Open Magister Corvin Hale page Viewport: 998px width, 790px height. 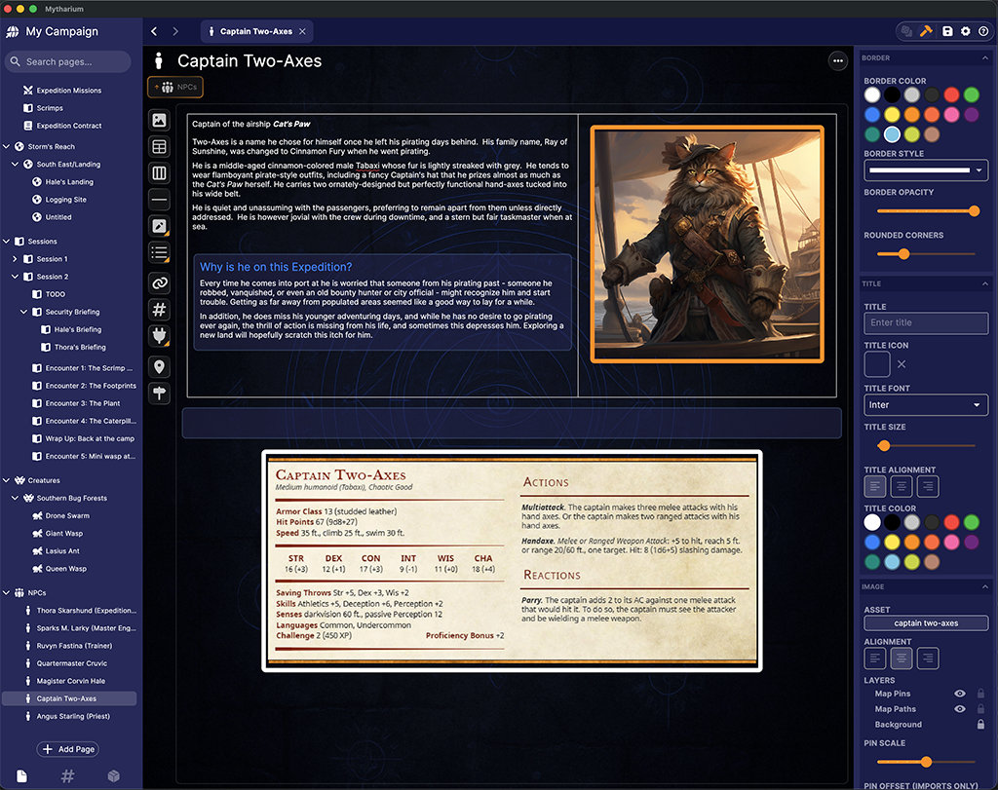tap(70, 681)
